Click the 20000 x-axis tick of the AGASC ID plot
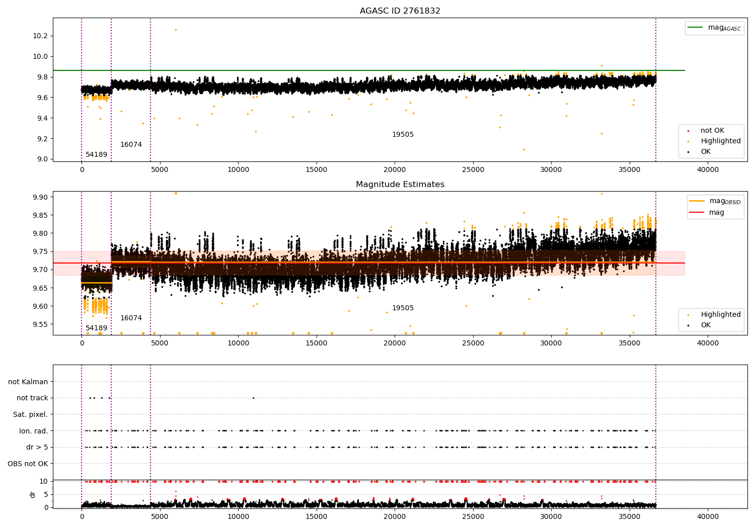 click(x=395, y=169)
